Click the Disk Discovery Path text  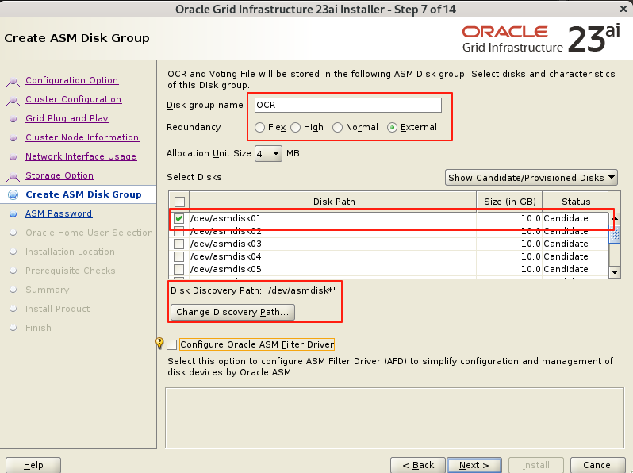click(253, 290)
